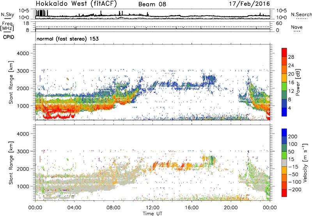312x216 pixels.
Task: Click the 'Power [dB]' colorbar label
Action: [x=298, y=82]
